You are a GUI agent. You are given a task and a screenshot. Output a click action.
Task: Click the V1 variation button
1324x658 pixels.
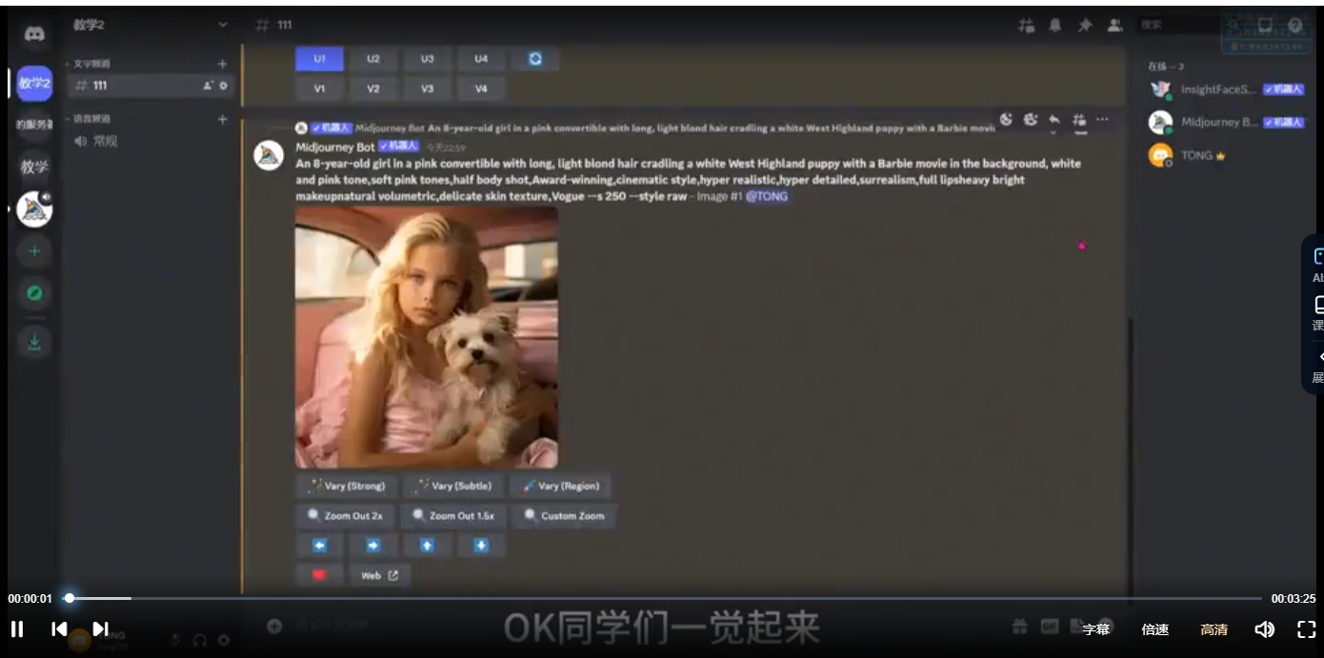click(319, 89)
